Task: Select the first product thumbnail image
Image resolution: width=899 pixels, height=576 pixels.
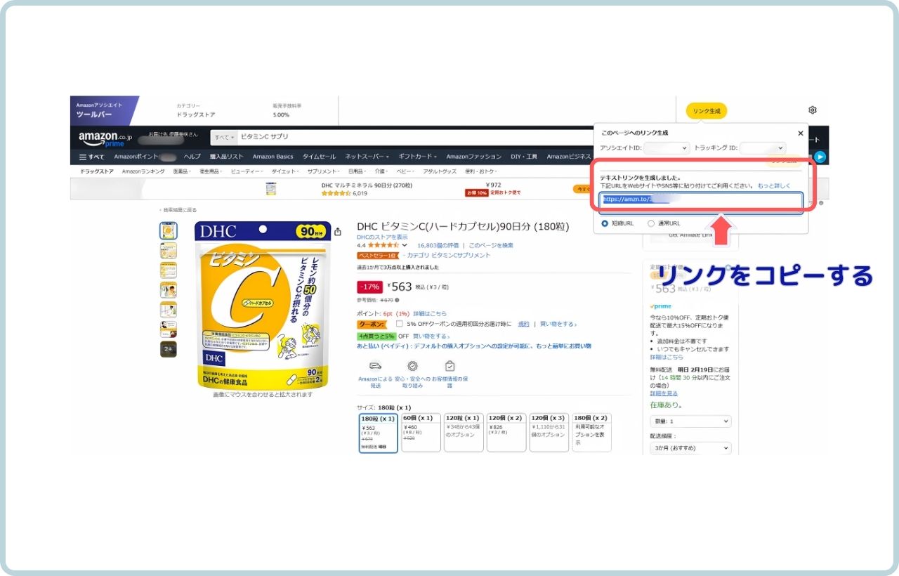Action: pyautogui.click(x=169, y=230)
